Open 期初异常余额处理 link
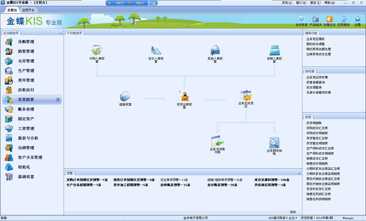The width and height of the screenshot is (366, 221). coord(318,49)
